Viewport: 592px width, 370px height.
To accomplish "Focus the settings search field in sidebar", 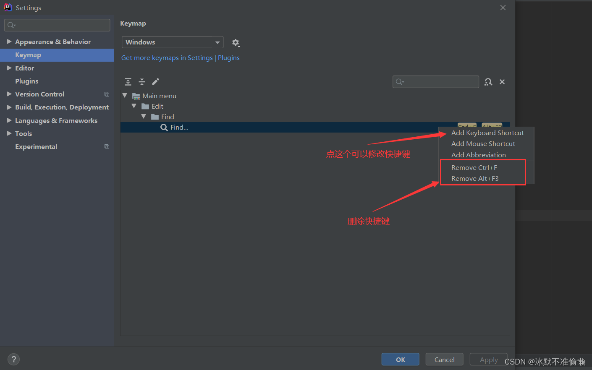I will [x=57, y=25].
